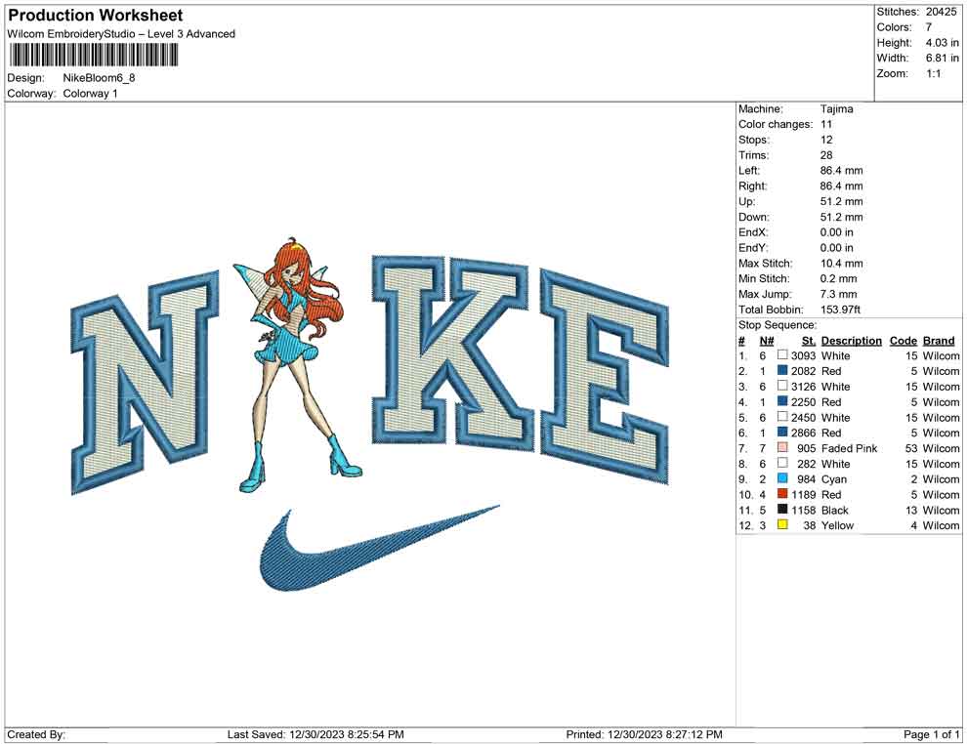967x744 pixels.
Task: Click the embroidered letter E
Action: coord(605,376)
